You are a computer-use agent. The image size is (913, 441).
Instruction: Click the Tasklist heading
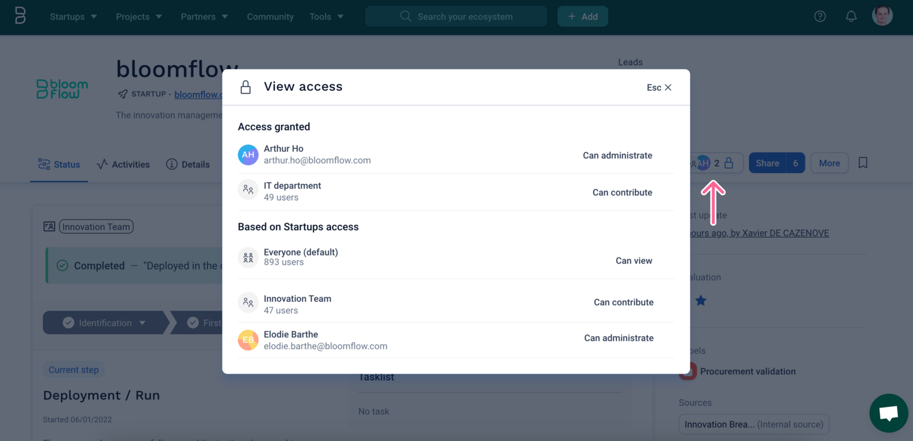376,377
